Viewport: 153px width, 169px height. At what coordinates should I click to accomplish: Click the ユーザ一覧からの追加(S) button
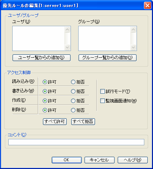click(42, 58)
